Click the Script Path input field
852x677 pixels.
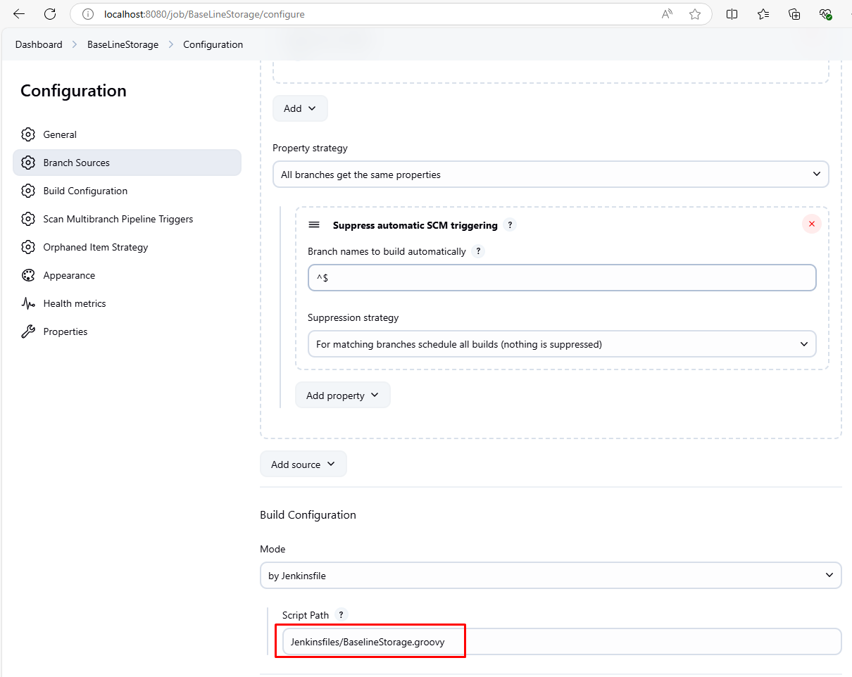[x=560, y=642]
